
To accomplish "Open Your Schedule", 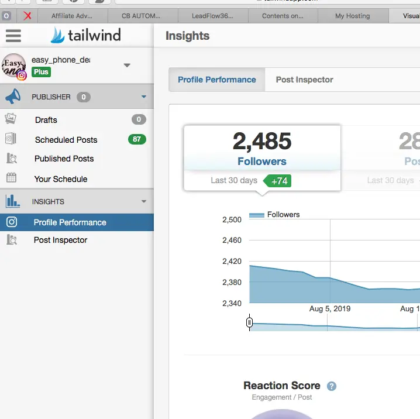I will click(61, 179).
